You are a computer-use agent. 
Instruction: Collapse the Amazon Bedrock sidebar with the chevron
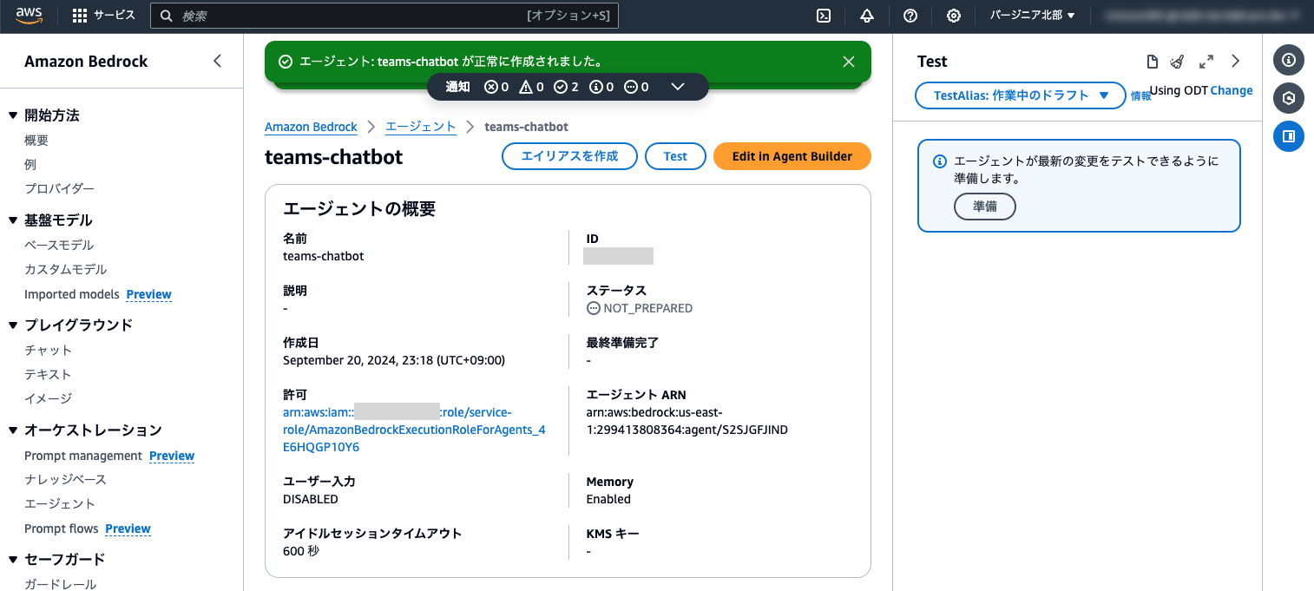point(217,61)
